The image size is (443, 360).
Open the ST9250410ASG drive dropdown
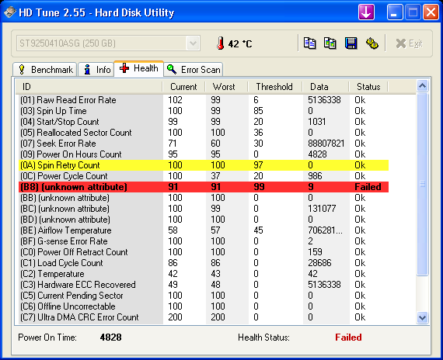(x=109, y=43)
